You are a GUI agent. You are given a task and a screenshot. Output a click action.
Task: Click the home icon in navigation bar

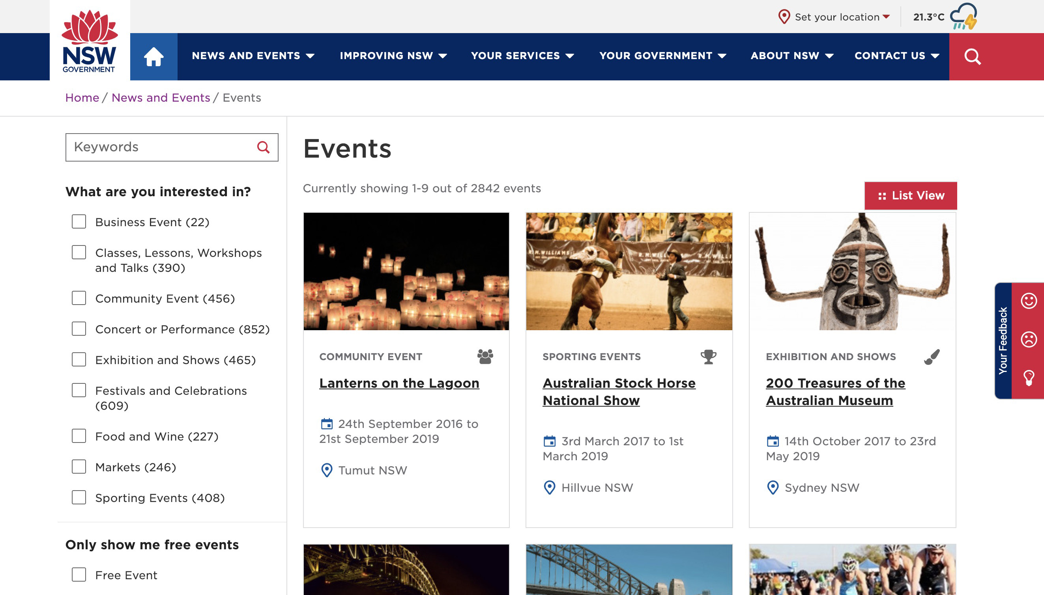153,56
